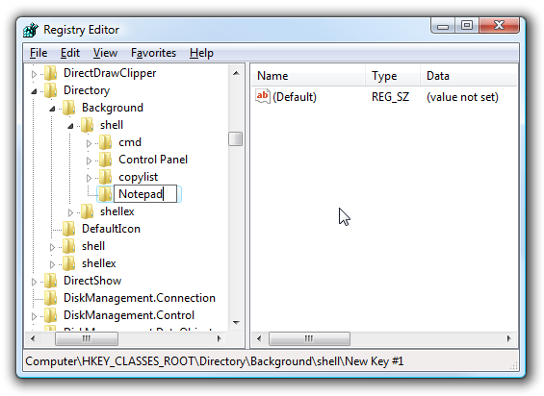544x396 pixels.
Task: Open the Edit menu
Action: (x=70, y=53)
